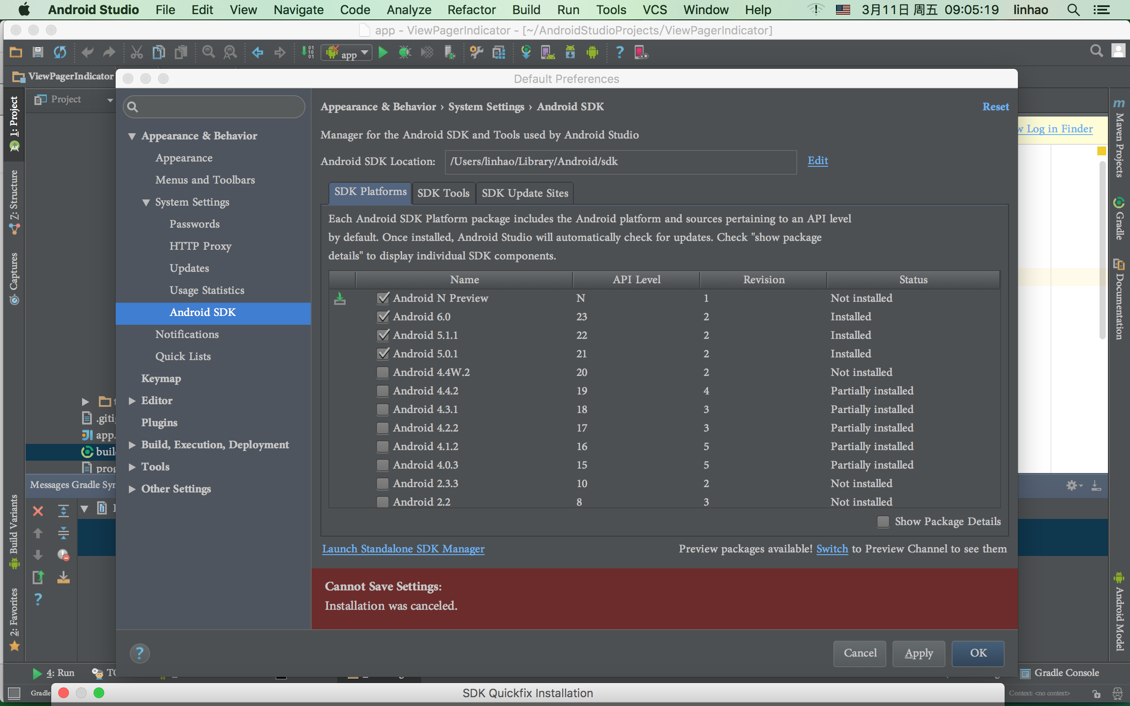Click Launch Standalone SDK Manager link
Image resolution: width=1130 pixels, height=706 pixels.
(403, 548)
